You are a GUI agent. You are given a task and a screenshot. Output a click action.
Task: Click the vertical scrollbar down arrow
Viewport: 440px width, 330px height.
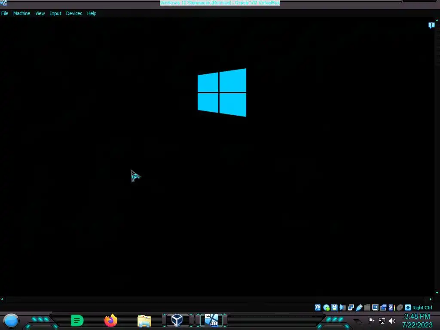click(x=437, y=293)
